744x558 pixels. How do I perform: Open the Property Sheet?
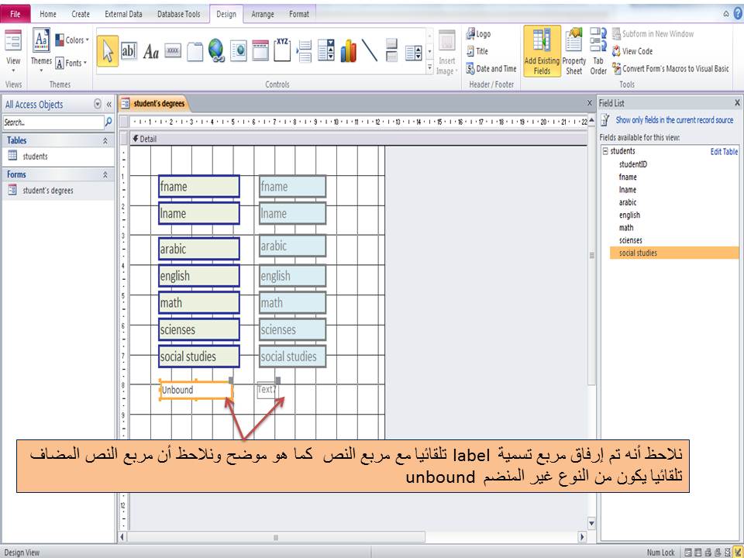(573, 51)
